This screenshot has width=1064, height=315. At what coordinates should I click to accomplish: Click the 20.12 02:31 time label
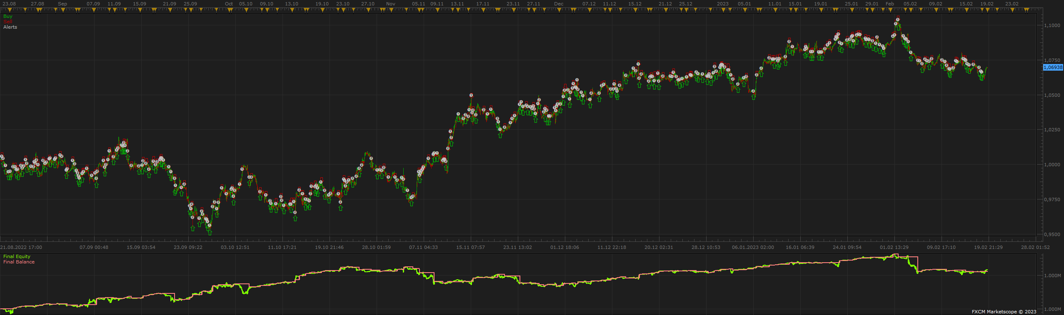(x=659, y=247)
